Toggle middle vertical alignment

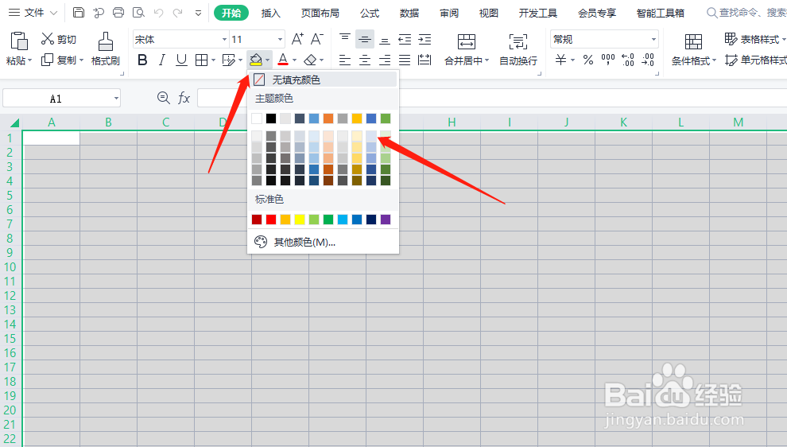coord(365,39)
